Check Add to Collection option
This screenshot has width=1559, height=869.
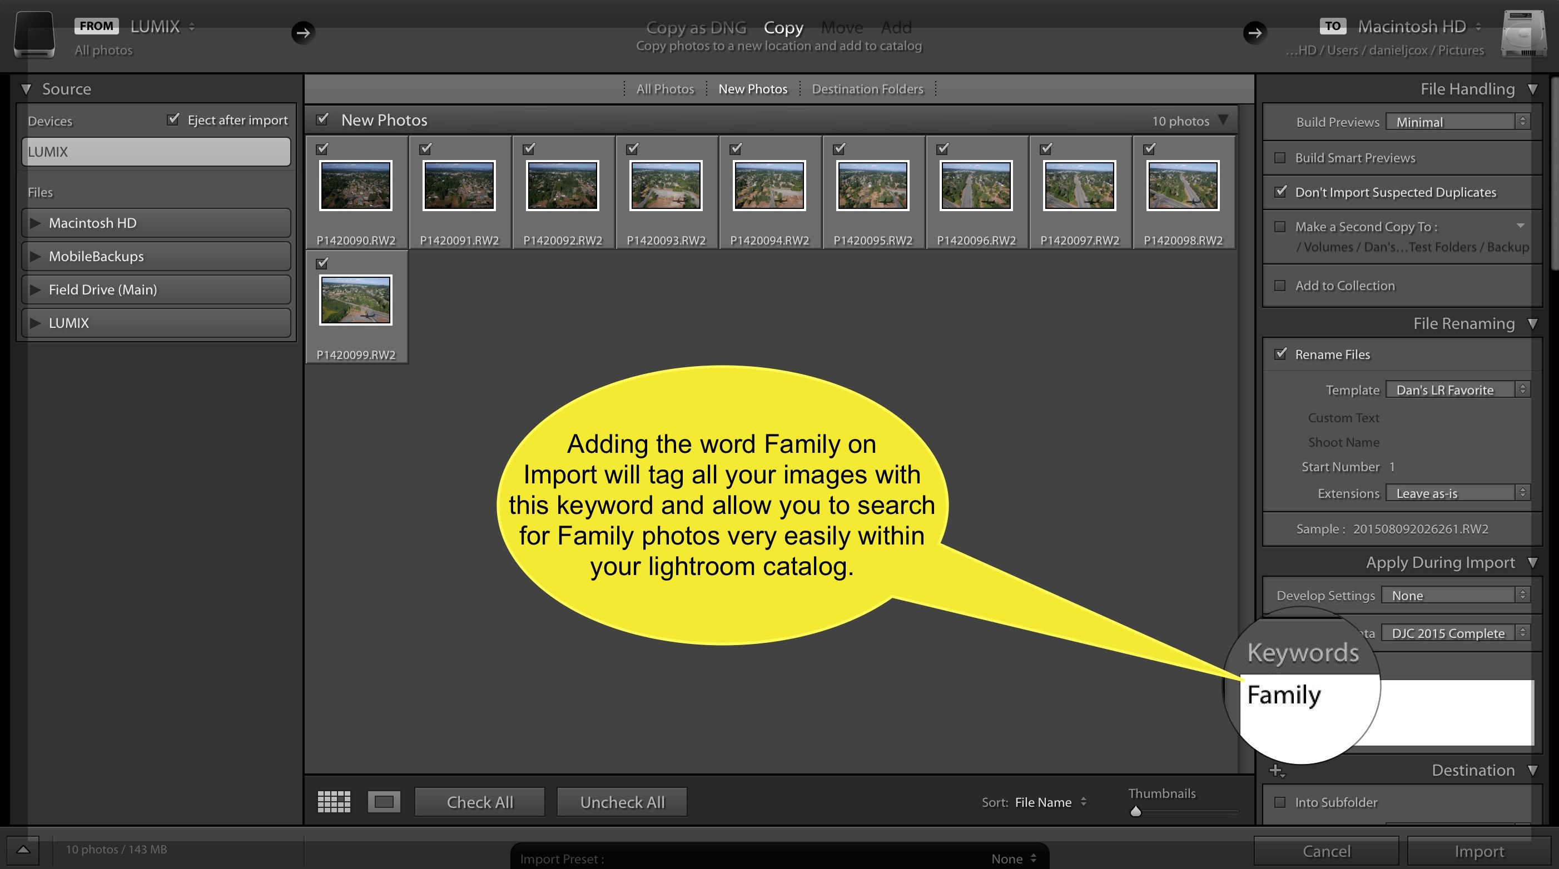point(1279,286)
